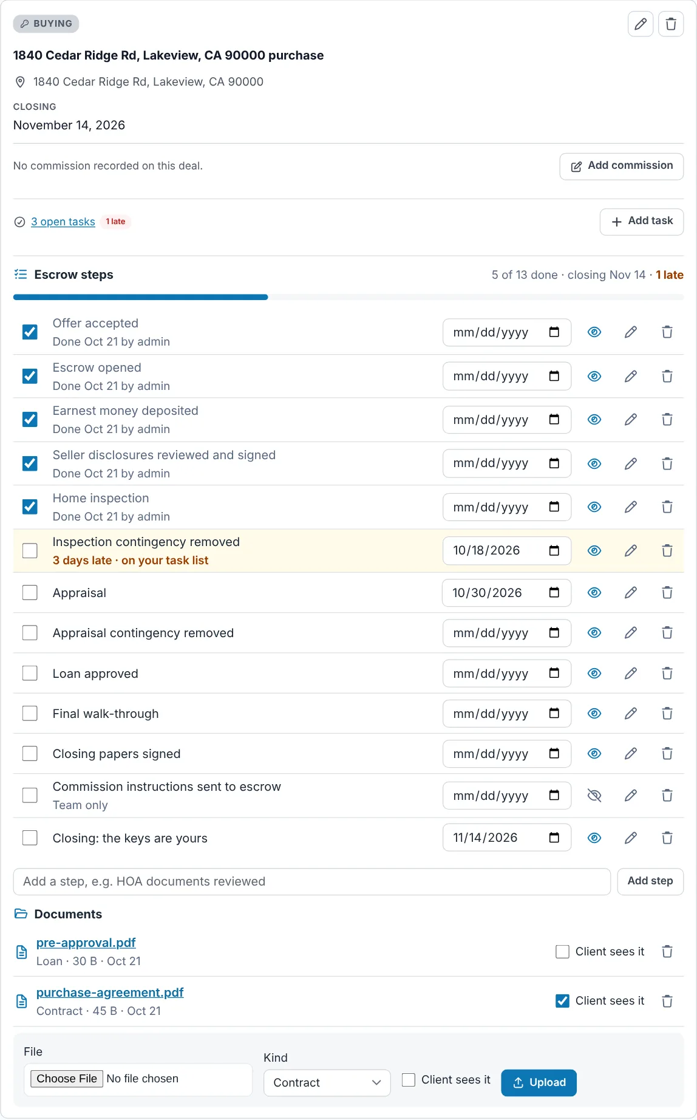The image size is (697, 1120).
Task: Delete the Loan approved step
Action: 667,674
